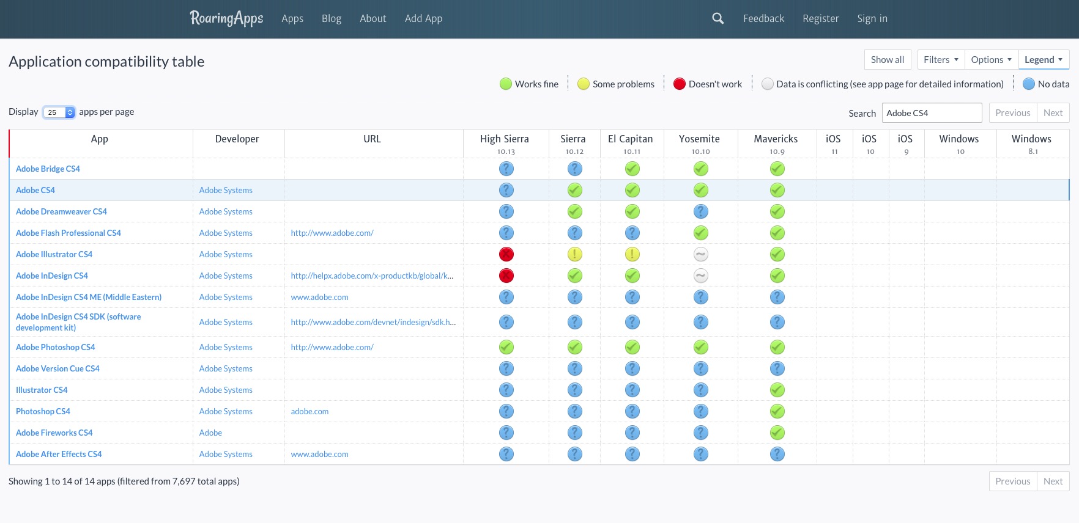Click yellow Sierra status for Adobe Illustrator CS4
Screen dimensions: 1079x523
click(x=574, y=254)
